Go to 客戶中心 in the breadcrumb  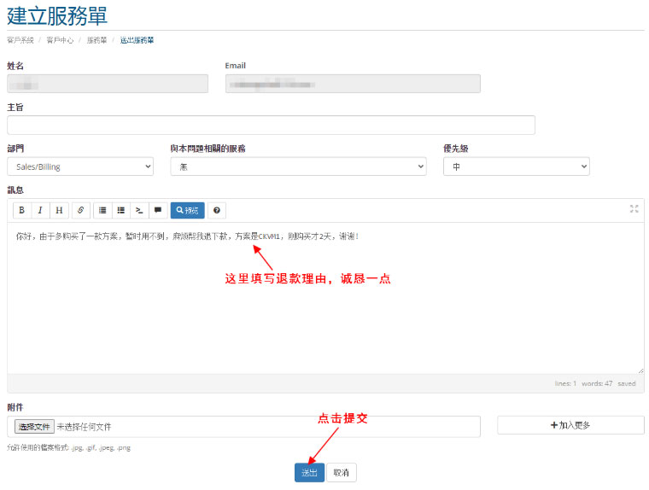click(x=60, y=40)
